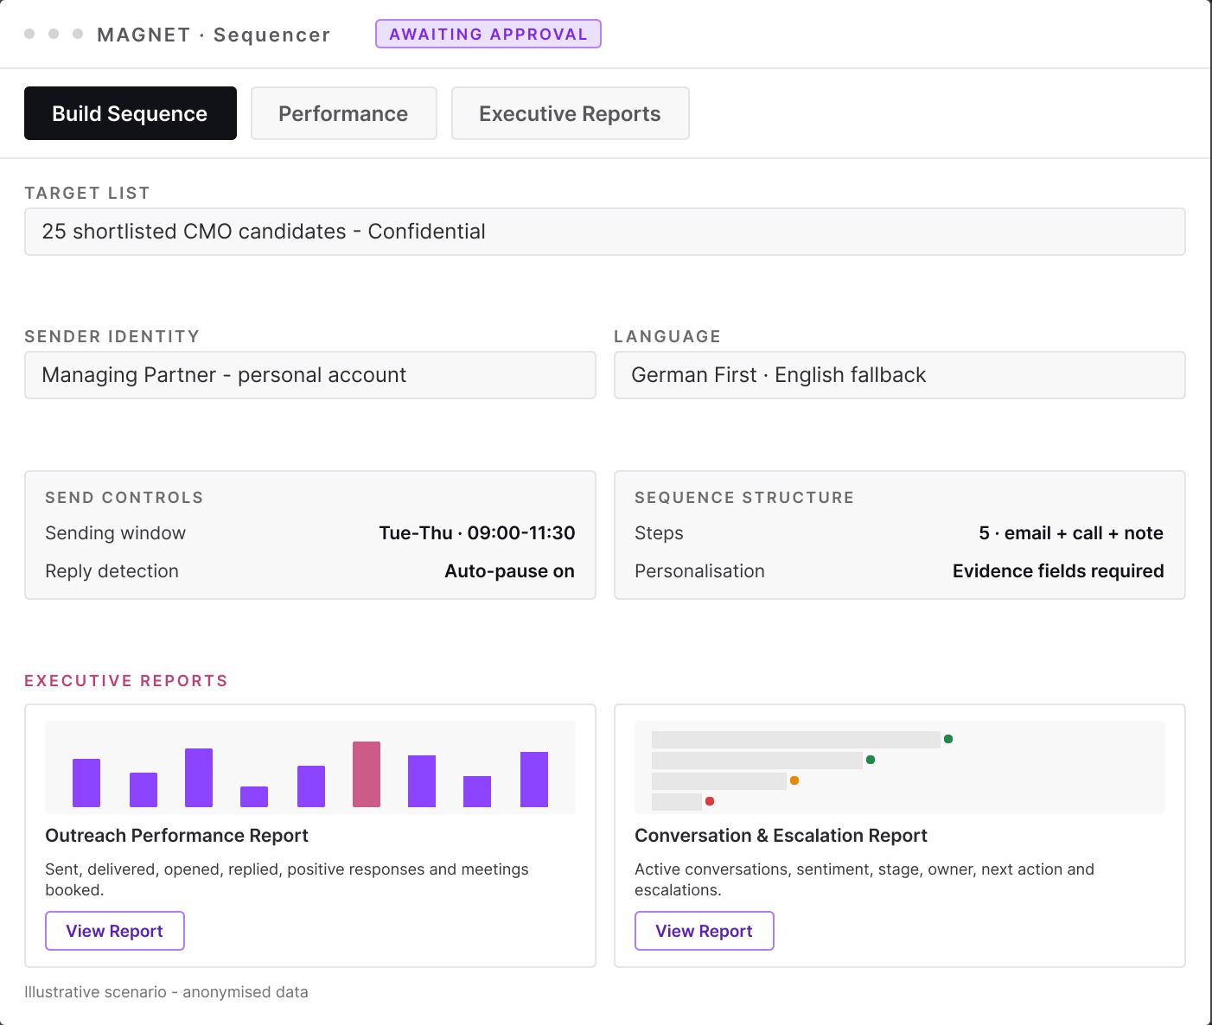Click the MAGNET · Sequencer window title
This screenshot has width=1212, height=1025.
coord(214,35)
